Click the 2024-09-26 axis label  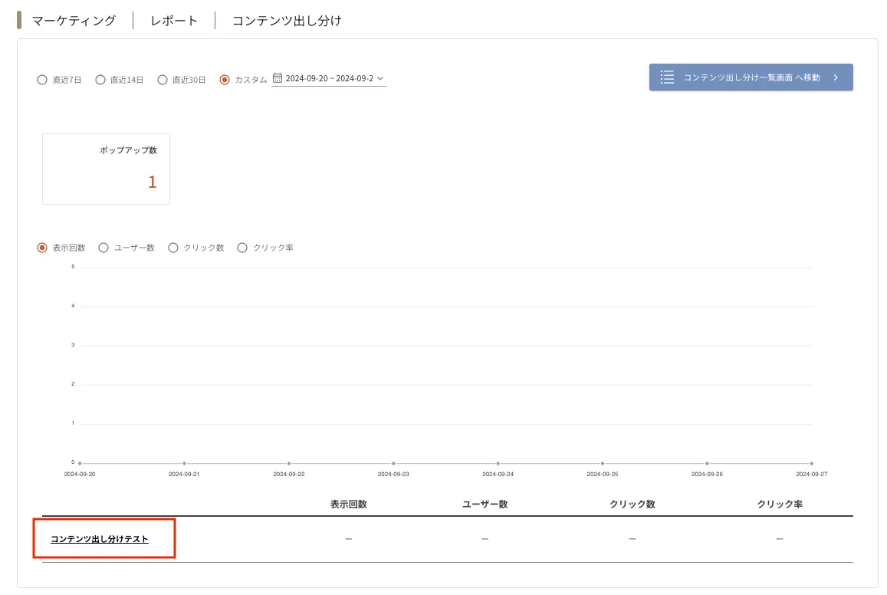pos(707,474)
